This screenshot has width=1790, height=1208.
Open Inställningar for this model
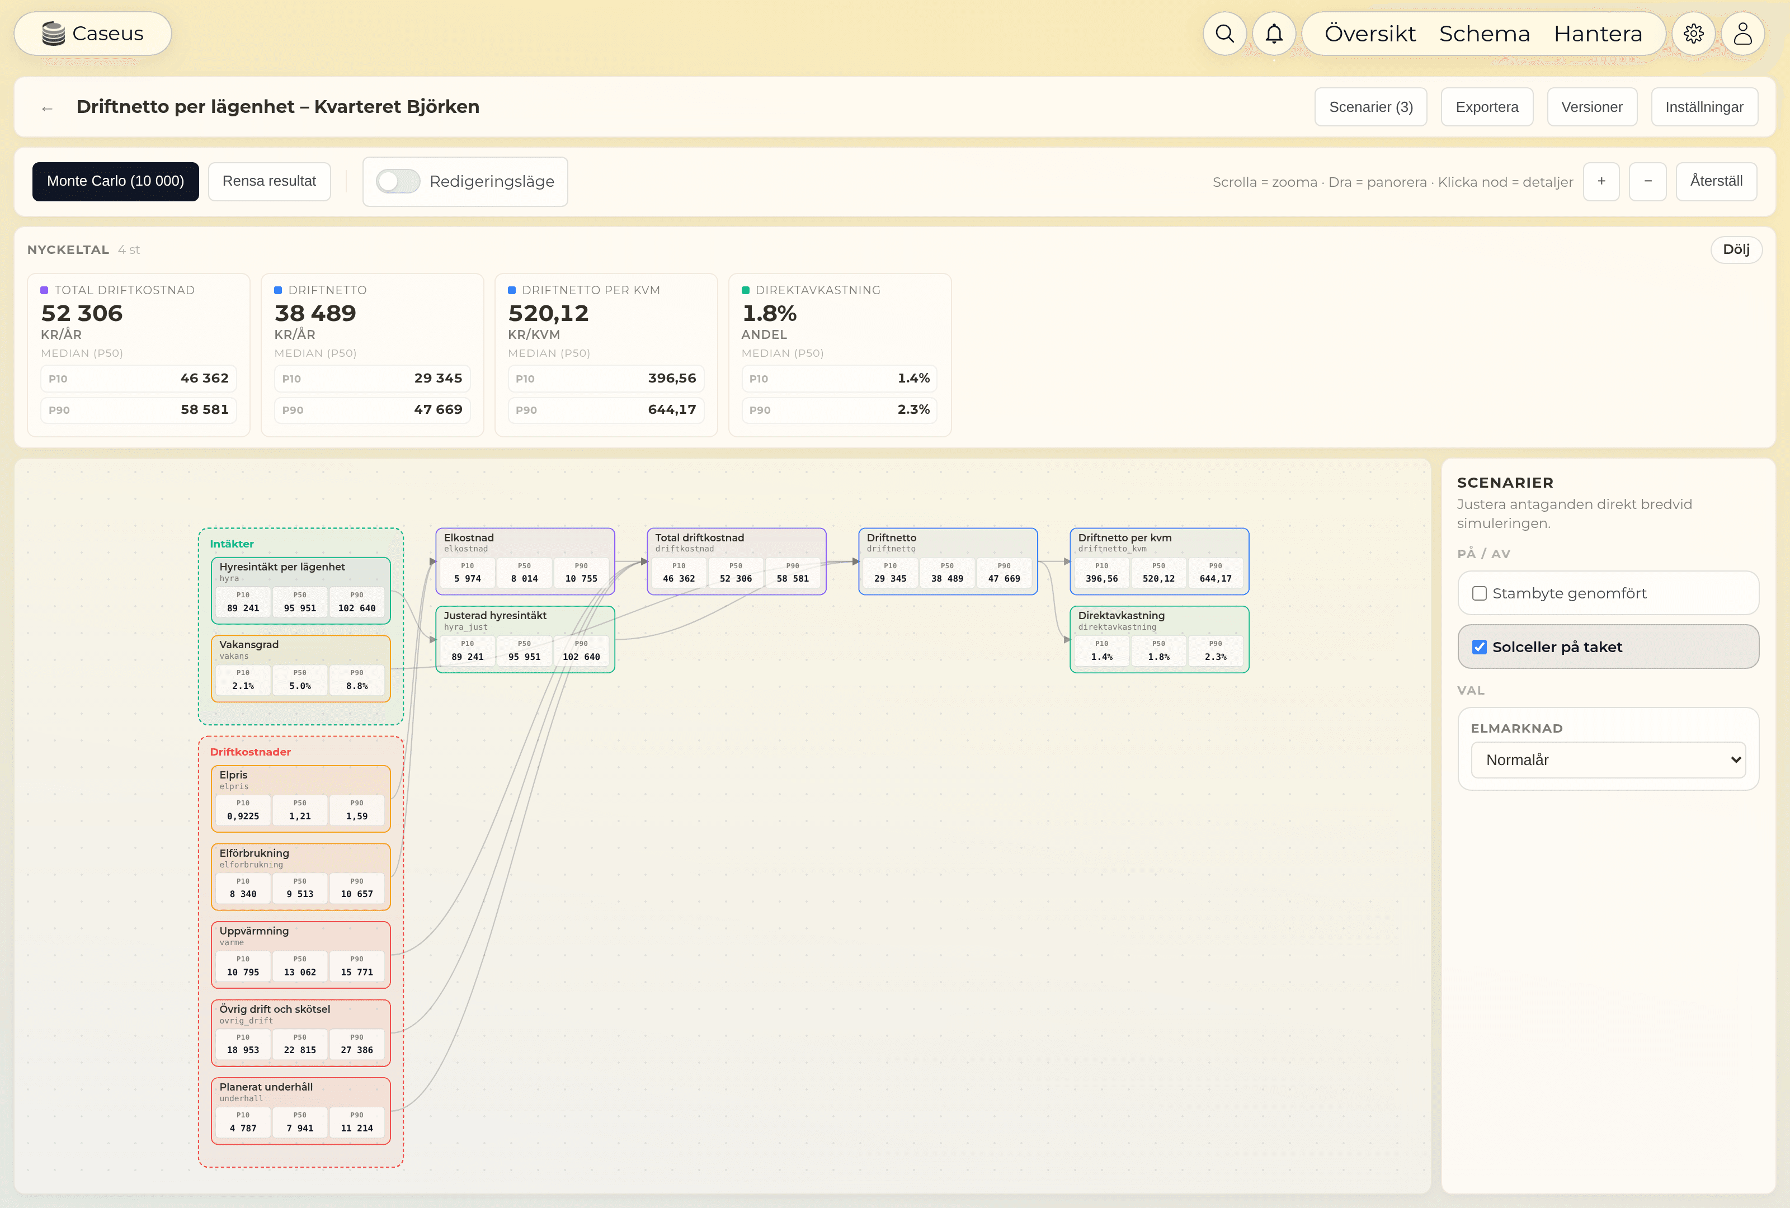(1704, 107)
